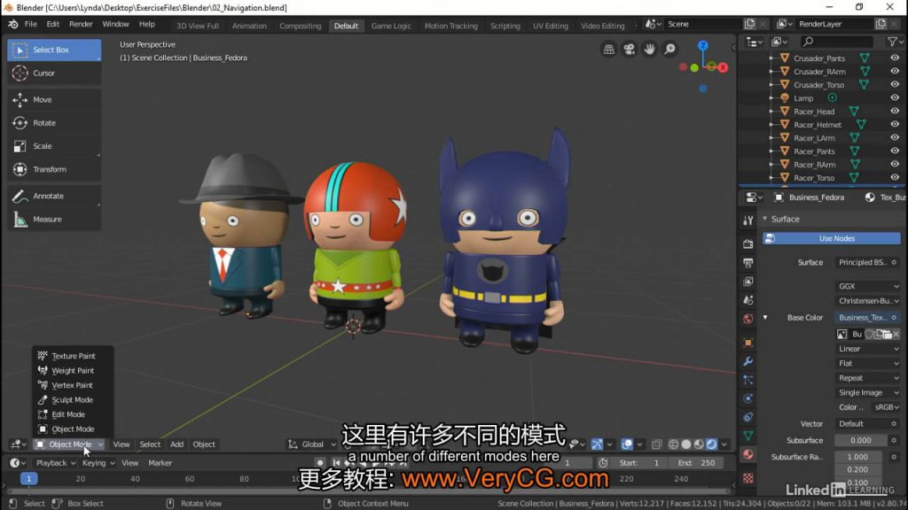
Task: Click the red X axis gizmo handle
Action: (723, 67)
